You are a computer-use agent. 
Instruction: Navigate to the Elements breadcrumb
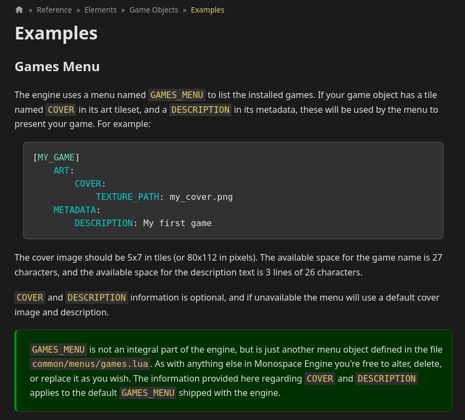(x=101, y=10)
